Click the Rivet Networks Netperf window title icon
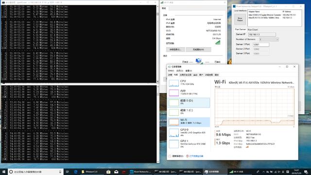 (234, 6)
